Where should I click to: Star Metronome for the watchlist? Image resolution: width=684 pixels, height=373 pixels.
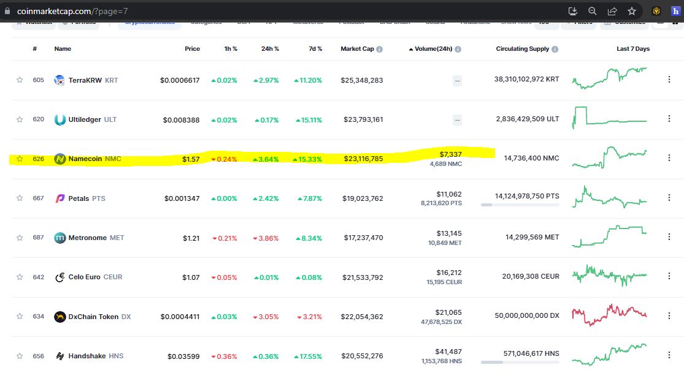[20, 238]
